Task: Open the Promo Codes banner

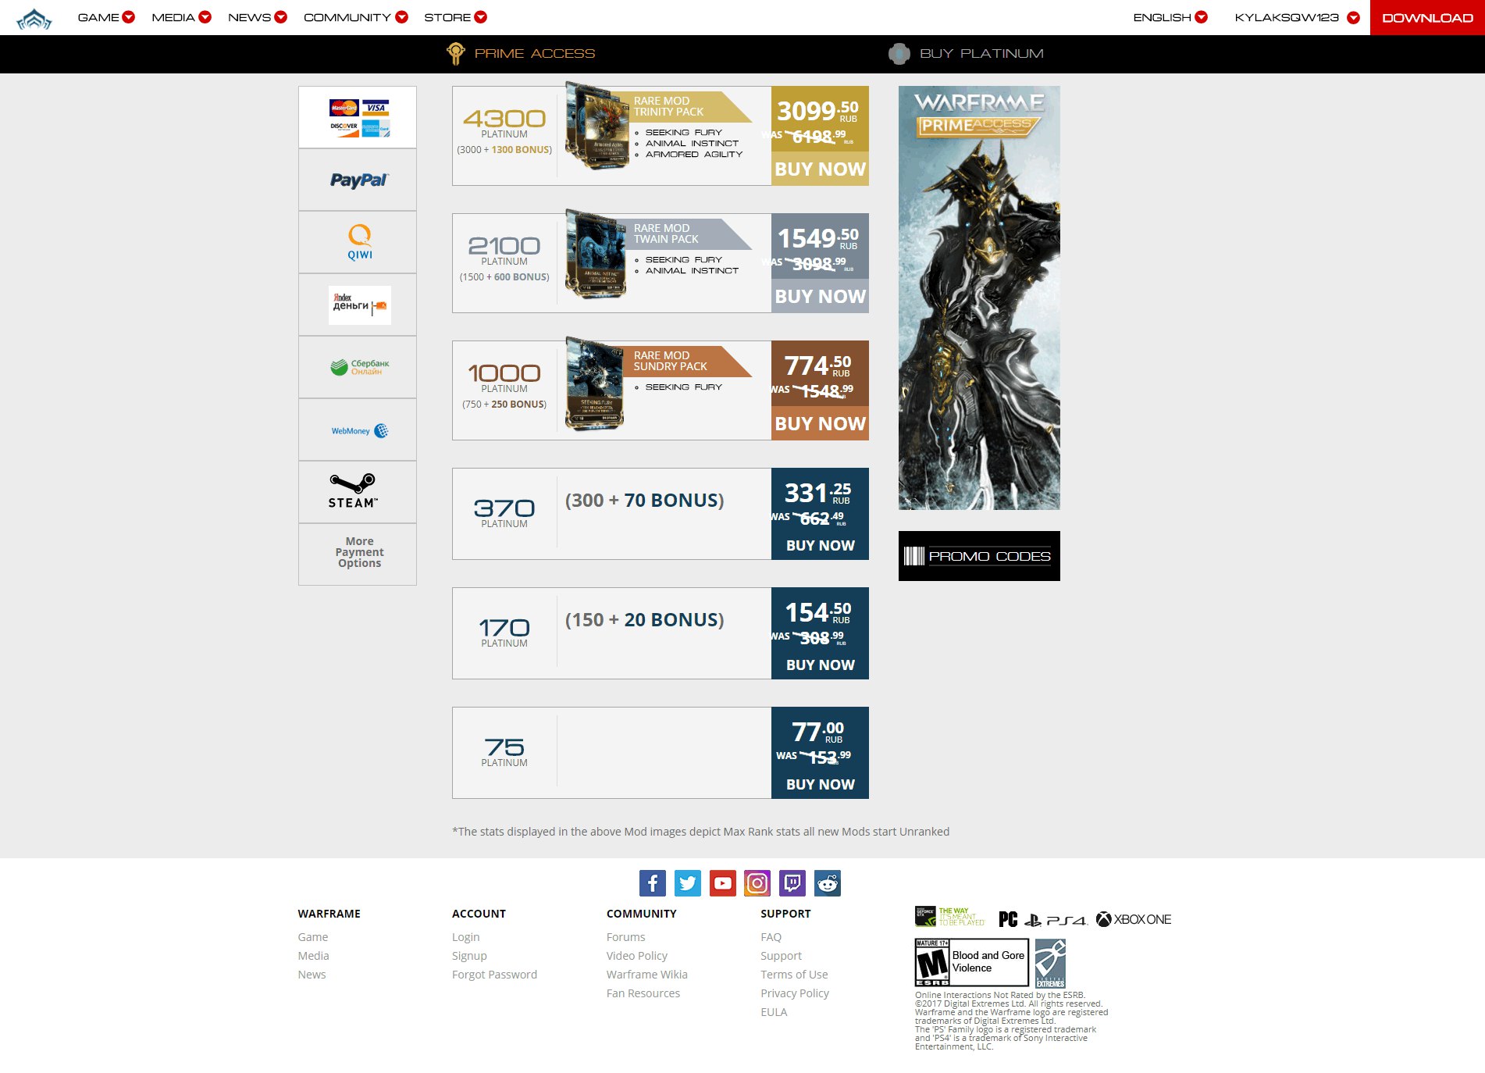Action: 979,556
